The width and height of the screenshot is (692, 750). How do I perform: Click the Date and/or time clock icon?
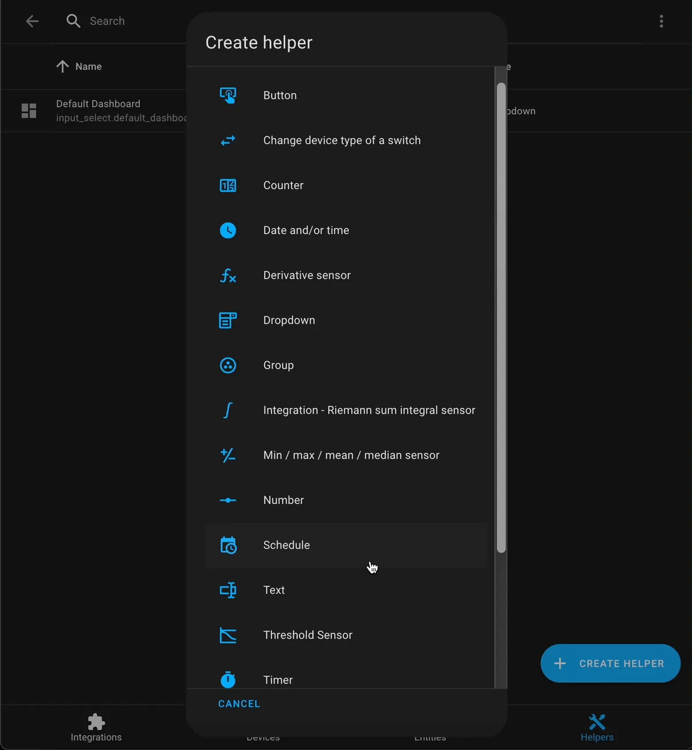228,230
